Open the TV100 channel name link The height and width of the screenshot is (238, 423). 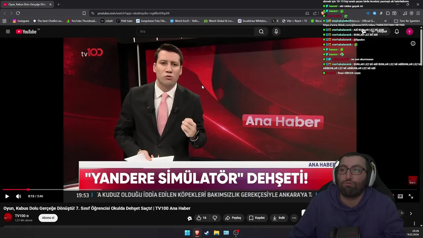[x=20, y=216]
